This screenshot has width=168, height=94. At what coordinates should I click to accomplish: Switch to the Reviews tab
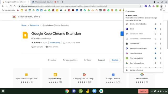88,60
